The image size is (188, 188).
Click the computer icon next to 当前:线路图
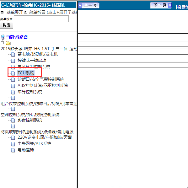[x=3, y=37]
